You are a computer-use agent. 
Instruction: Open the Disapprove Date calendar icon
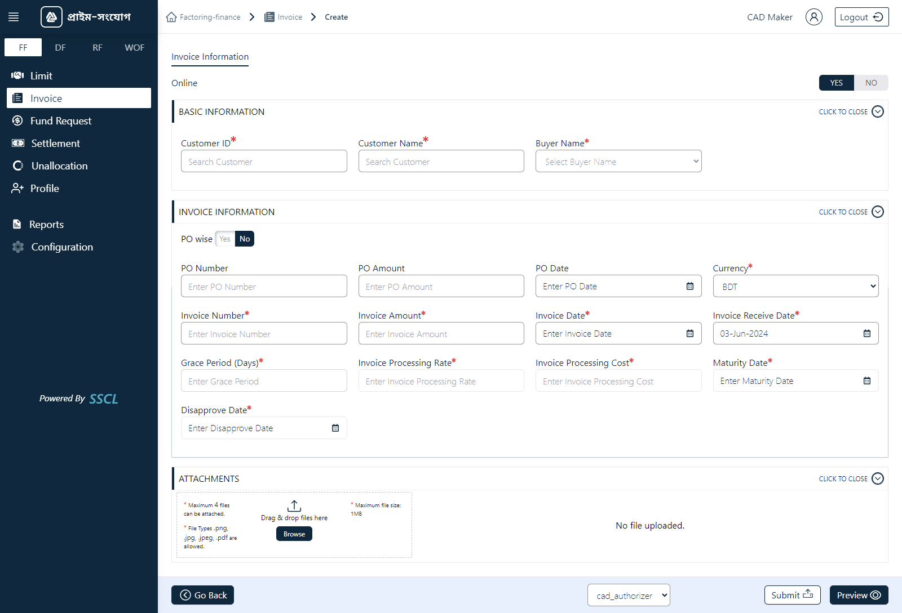335,428
